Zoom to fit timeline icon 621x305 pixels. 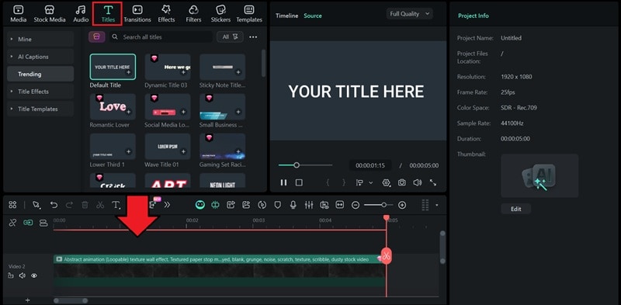click(340, 205)
